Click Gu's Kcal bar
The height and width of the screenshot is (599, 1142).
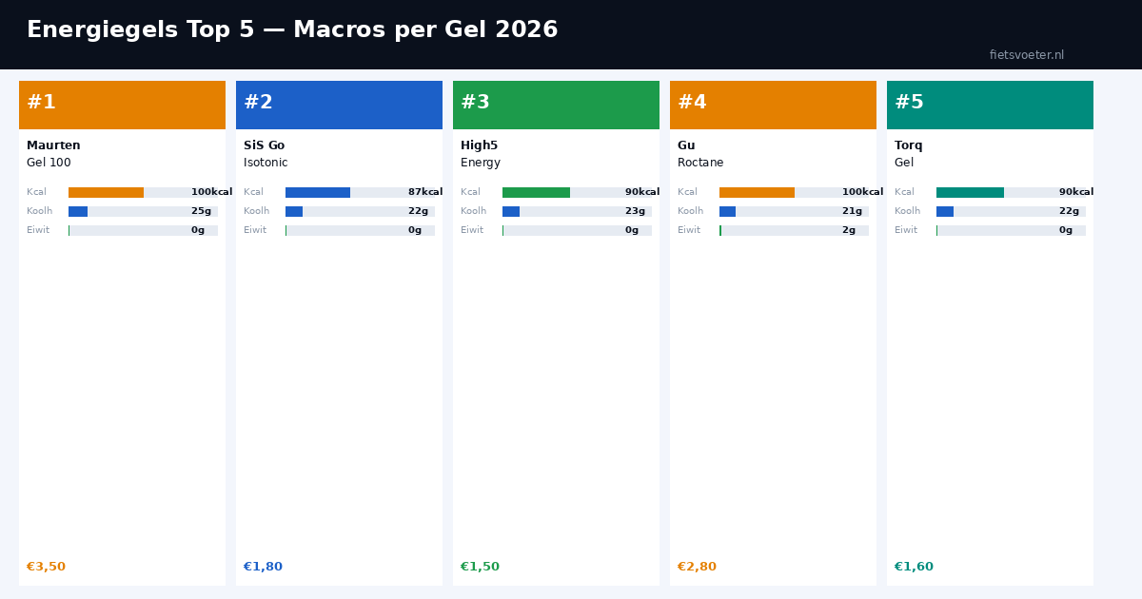(x=794, y=192)
